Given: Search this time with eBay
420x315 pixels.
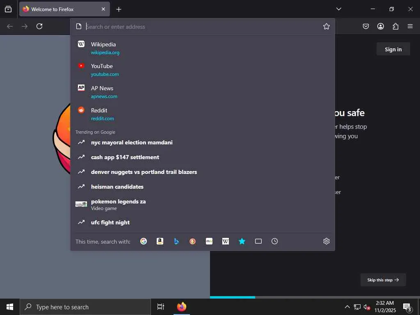Looking at the screenshot, I should tap(209, 241).
